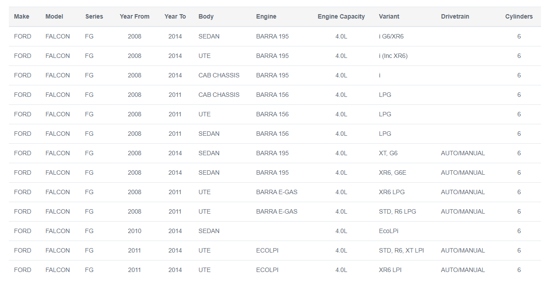
Task: Click the Model column header
Action: click(x=54, y=16)
